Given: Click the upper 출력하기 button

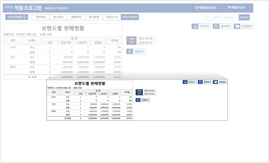Looking at the screenshot, I should tap(223, 26).
